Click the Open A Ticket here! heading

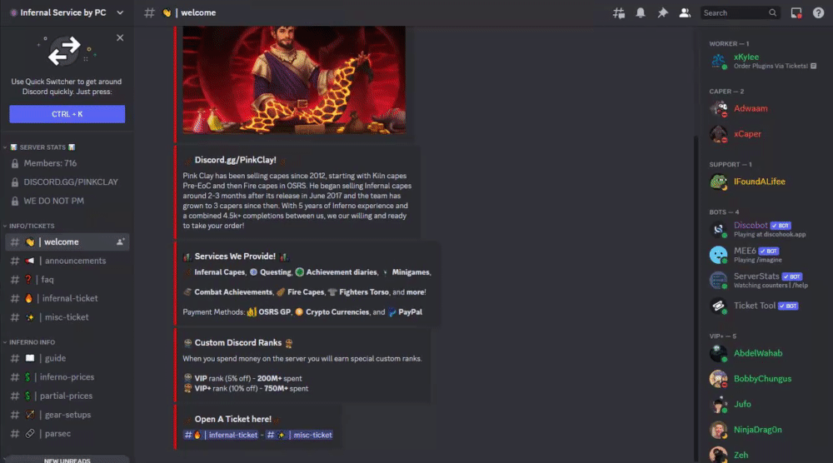click(232, 420)
